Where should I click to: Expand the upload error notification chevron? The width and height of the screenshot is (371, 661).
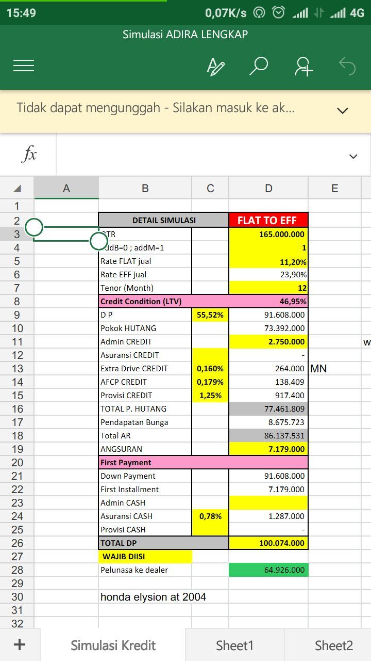pyautogui.click(x=343, y=110)
